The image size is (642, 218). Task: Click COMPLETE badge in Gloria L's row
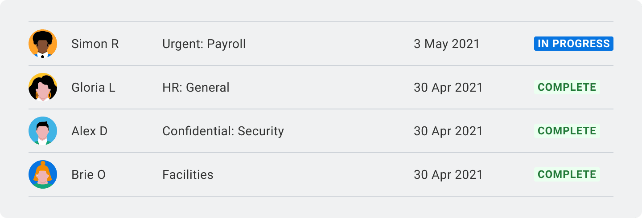(x=567, y=87)
